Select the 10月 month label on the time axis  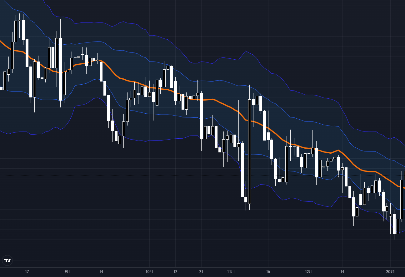(x=149, y=271)
